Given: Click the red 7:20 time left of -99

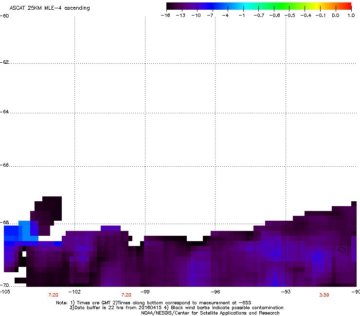Looking at the screenshot, I should tap(126, 295).
